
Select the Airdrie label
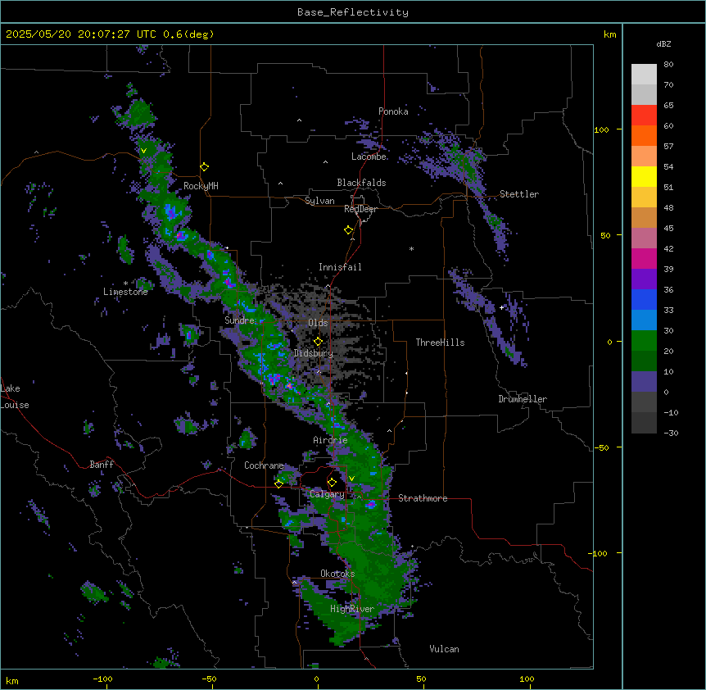click(x=330, y=440)
